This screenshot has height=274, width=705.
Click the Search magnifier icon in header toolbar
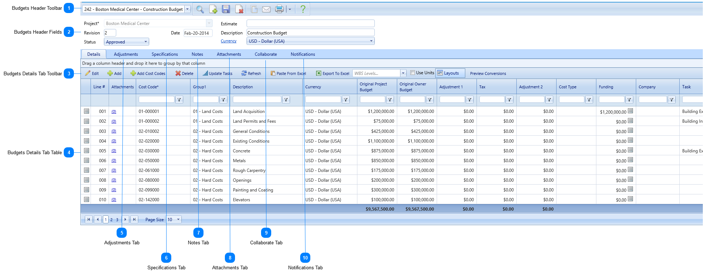coord(200,9)
